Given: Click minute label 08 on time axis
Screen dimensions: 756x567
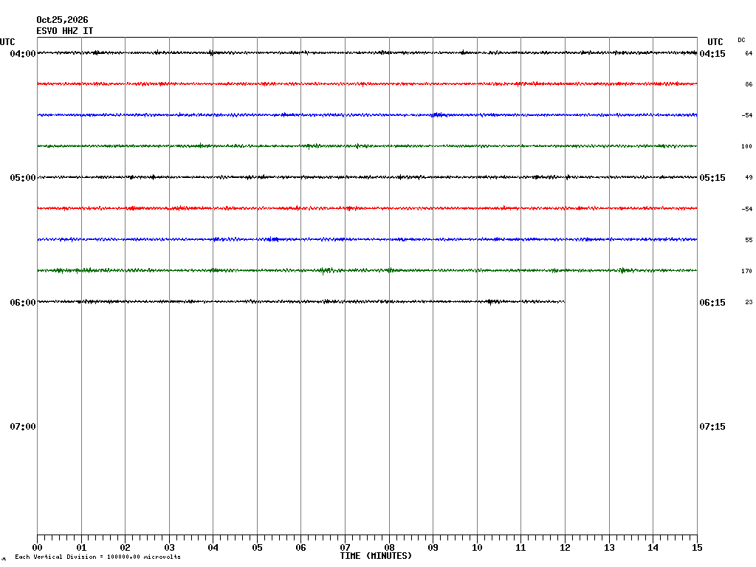Looking at the screenshot, I should click(x=389, y=548).
